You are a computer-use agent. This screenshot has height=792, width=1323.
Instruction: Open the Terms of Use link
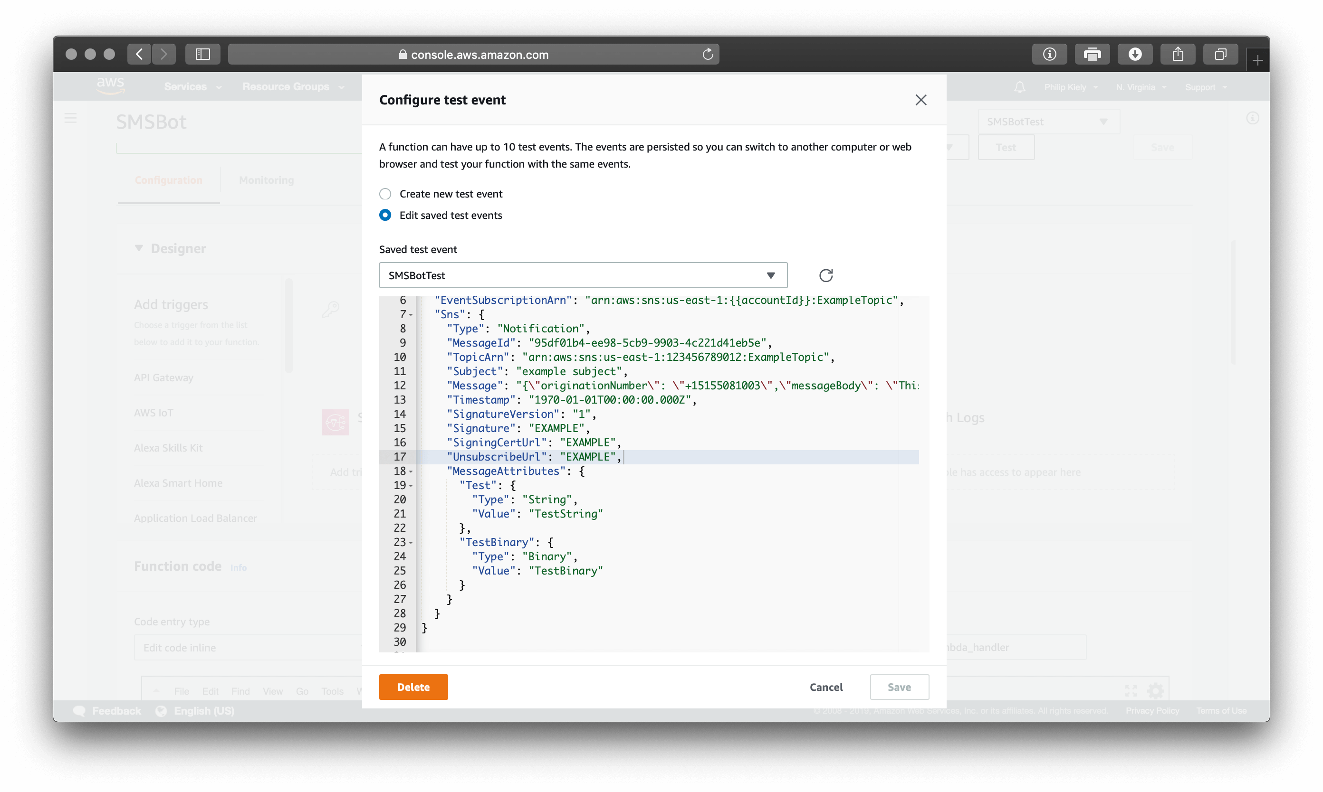pyautogui.click(x=1221, y=711)
